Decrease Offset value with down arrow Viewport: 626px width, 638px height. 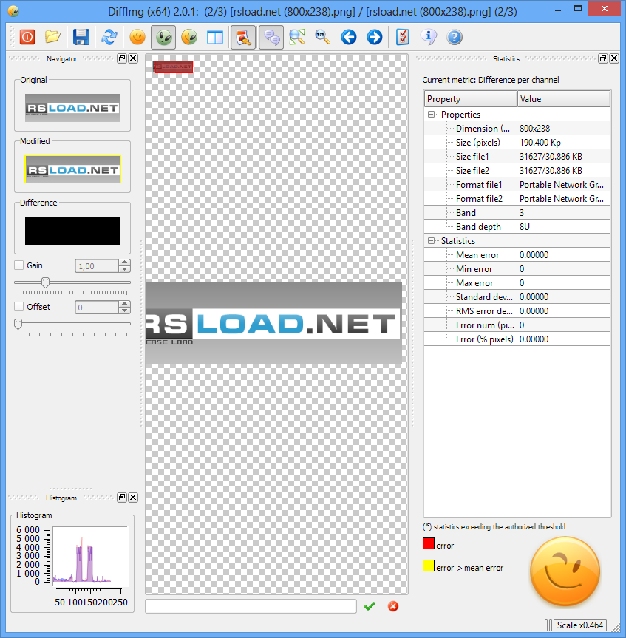click(x=125, y=310)
